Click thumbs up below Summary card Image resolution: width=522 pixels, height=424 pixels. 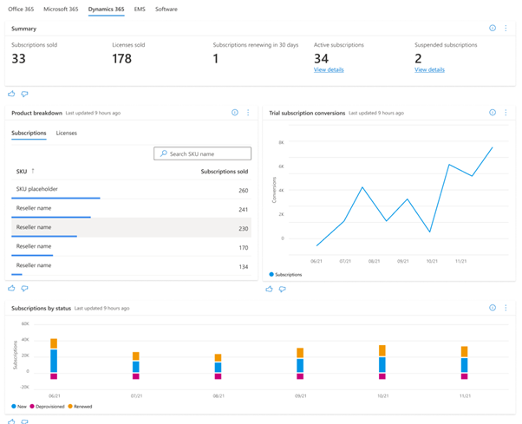click(11, 94)
